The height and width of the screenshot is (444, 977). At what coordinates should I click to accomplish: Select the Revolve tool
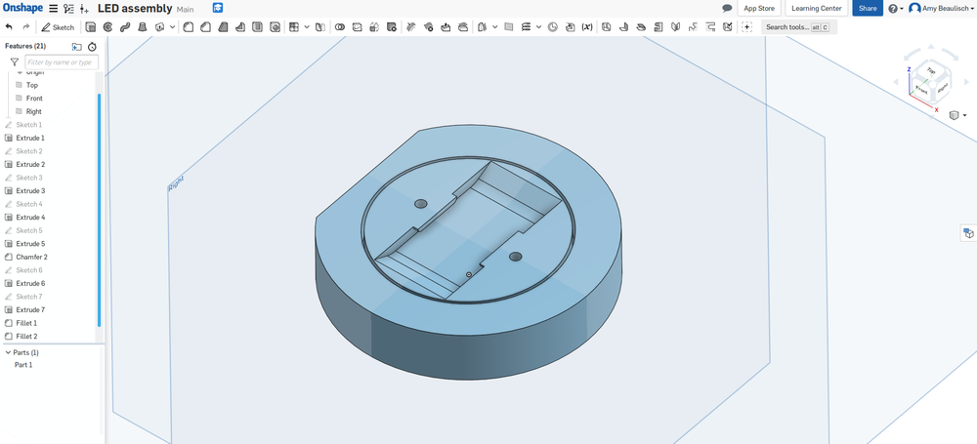click(x=107, y=26)
